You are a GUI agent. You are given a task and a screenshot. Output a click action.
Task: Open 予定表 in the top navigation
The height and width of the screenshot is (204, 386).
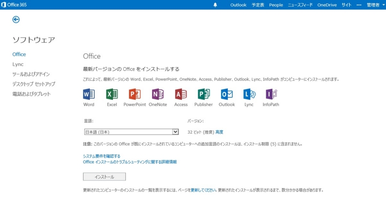click(258, 5)
